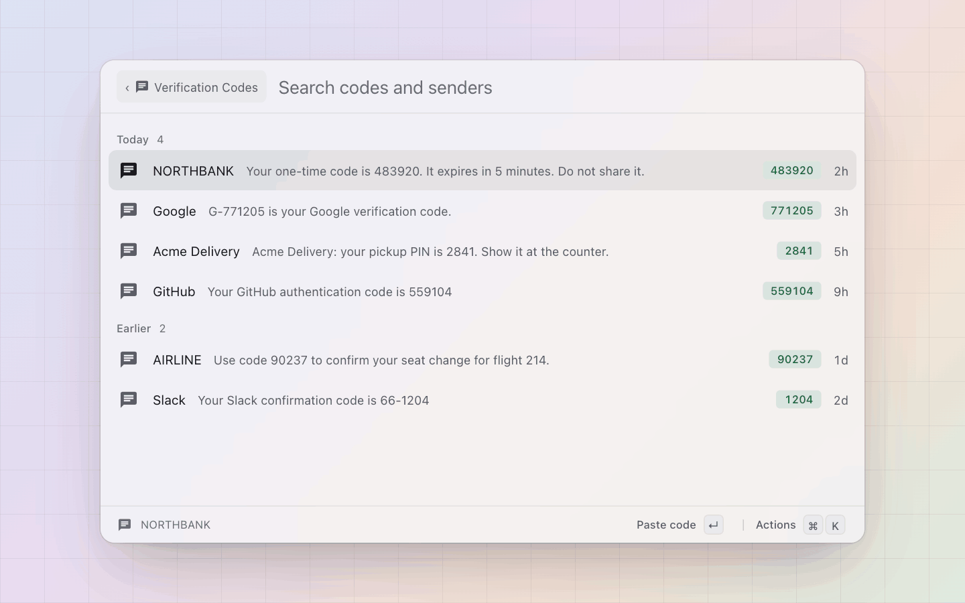Select the Slack sender name
This screenshot has width=965, height=603.
pos(169,400)
